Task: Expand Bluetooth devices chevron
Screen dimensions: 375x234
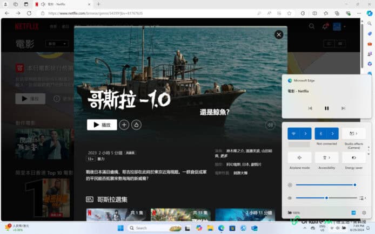Action: coord(333,134)
